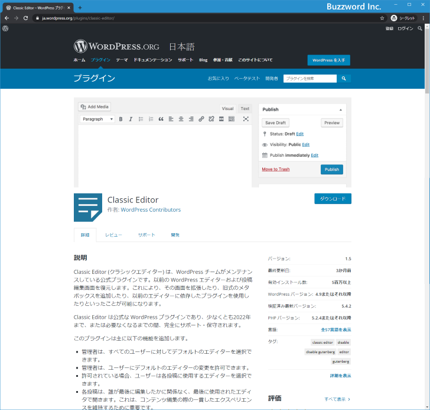
Task: Open the 詳細 tab
Action: [85, 235]
